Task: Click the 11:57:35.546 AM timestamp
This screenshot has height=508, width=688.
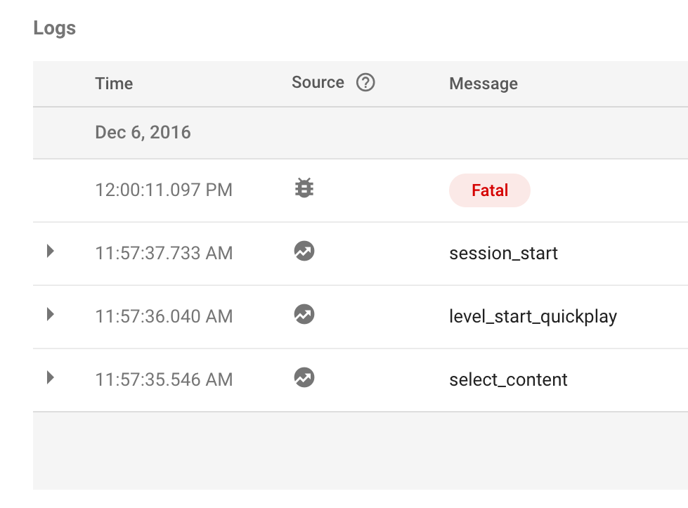Action: coord(164,380)
